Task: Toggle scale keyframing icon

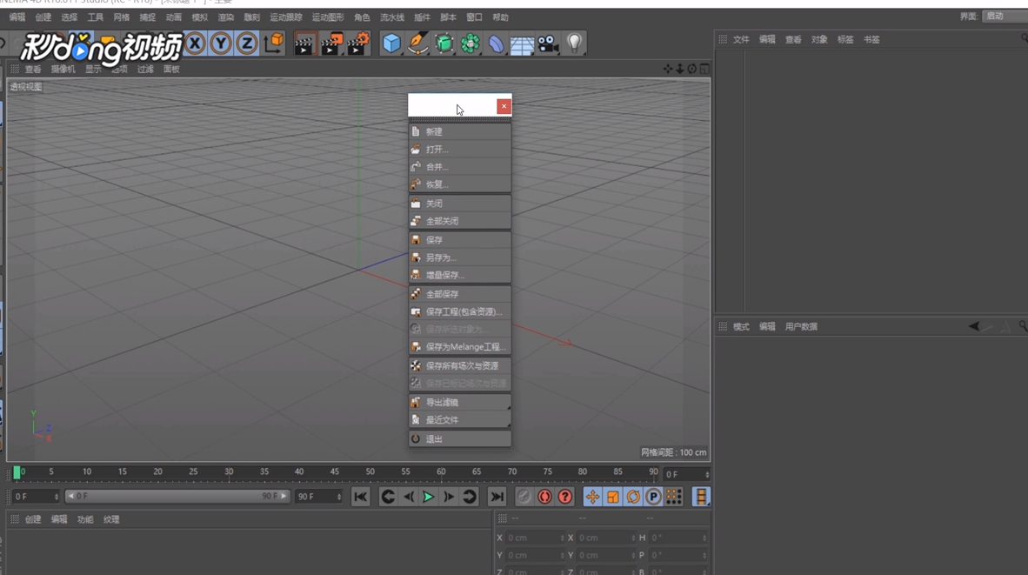Action: tap(613, 497)
